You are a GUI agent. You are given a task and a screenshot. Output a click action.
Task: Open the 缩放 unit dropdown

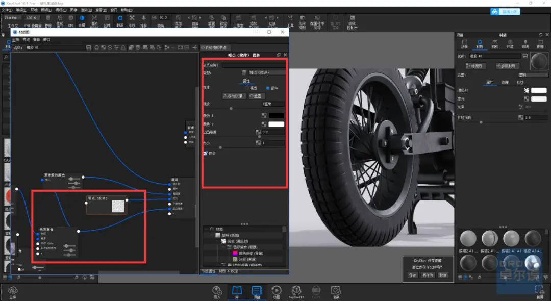click(x=274, y=104)
